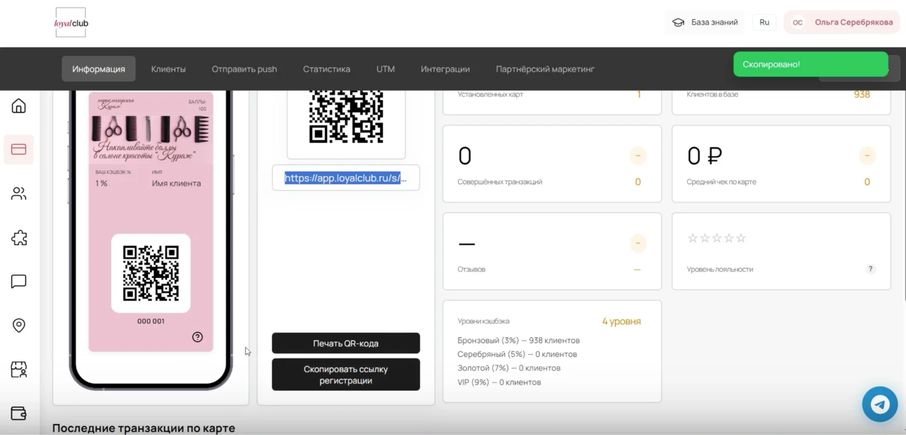Open the home icon in sidebar
Viewport: 906px width, 435px height.
pyautogui.click(x=19, y=106)
